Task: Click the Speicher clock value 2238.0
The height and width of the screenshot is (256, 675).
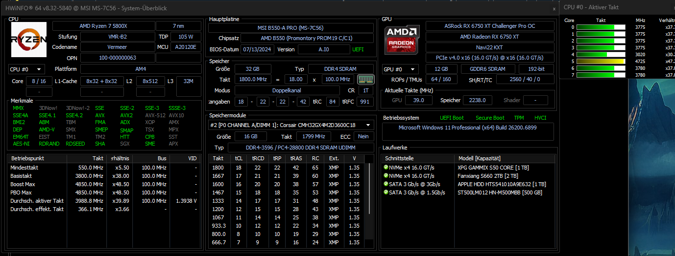Action: pyautogui.click(x=478, y=100)
